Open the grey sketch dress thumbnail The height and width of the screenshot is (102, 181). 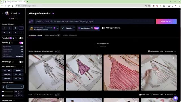tap(46, 73)
